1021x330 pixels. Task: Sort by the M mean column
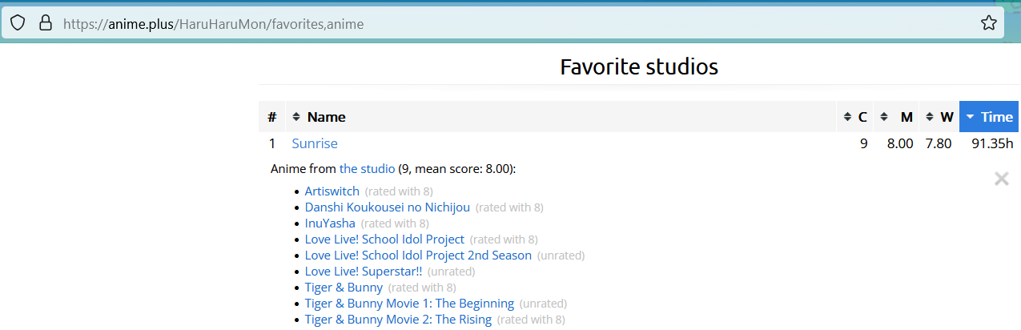pos(895,117)
